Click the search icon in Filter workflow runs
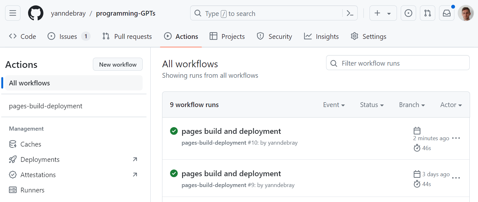Screen dimensions: 478x202 pos(334,63)
